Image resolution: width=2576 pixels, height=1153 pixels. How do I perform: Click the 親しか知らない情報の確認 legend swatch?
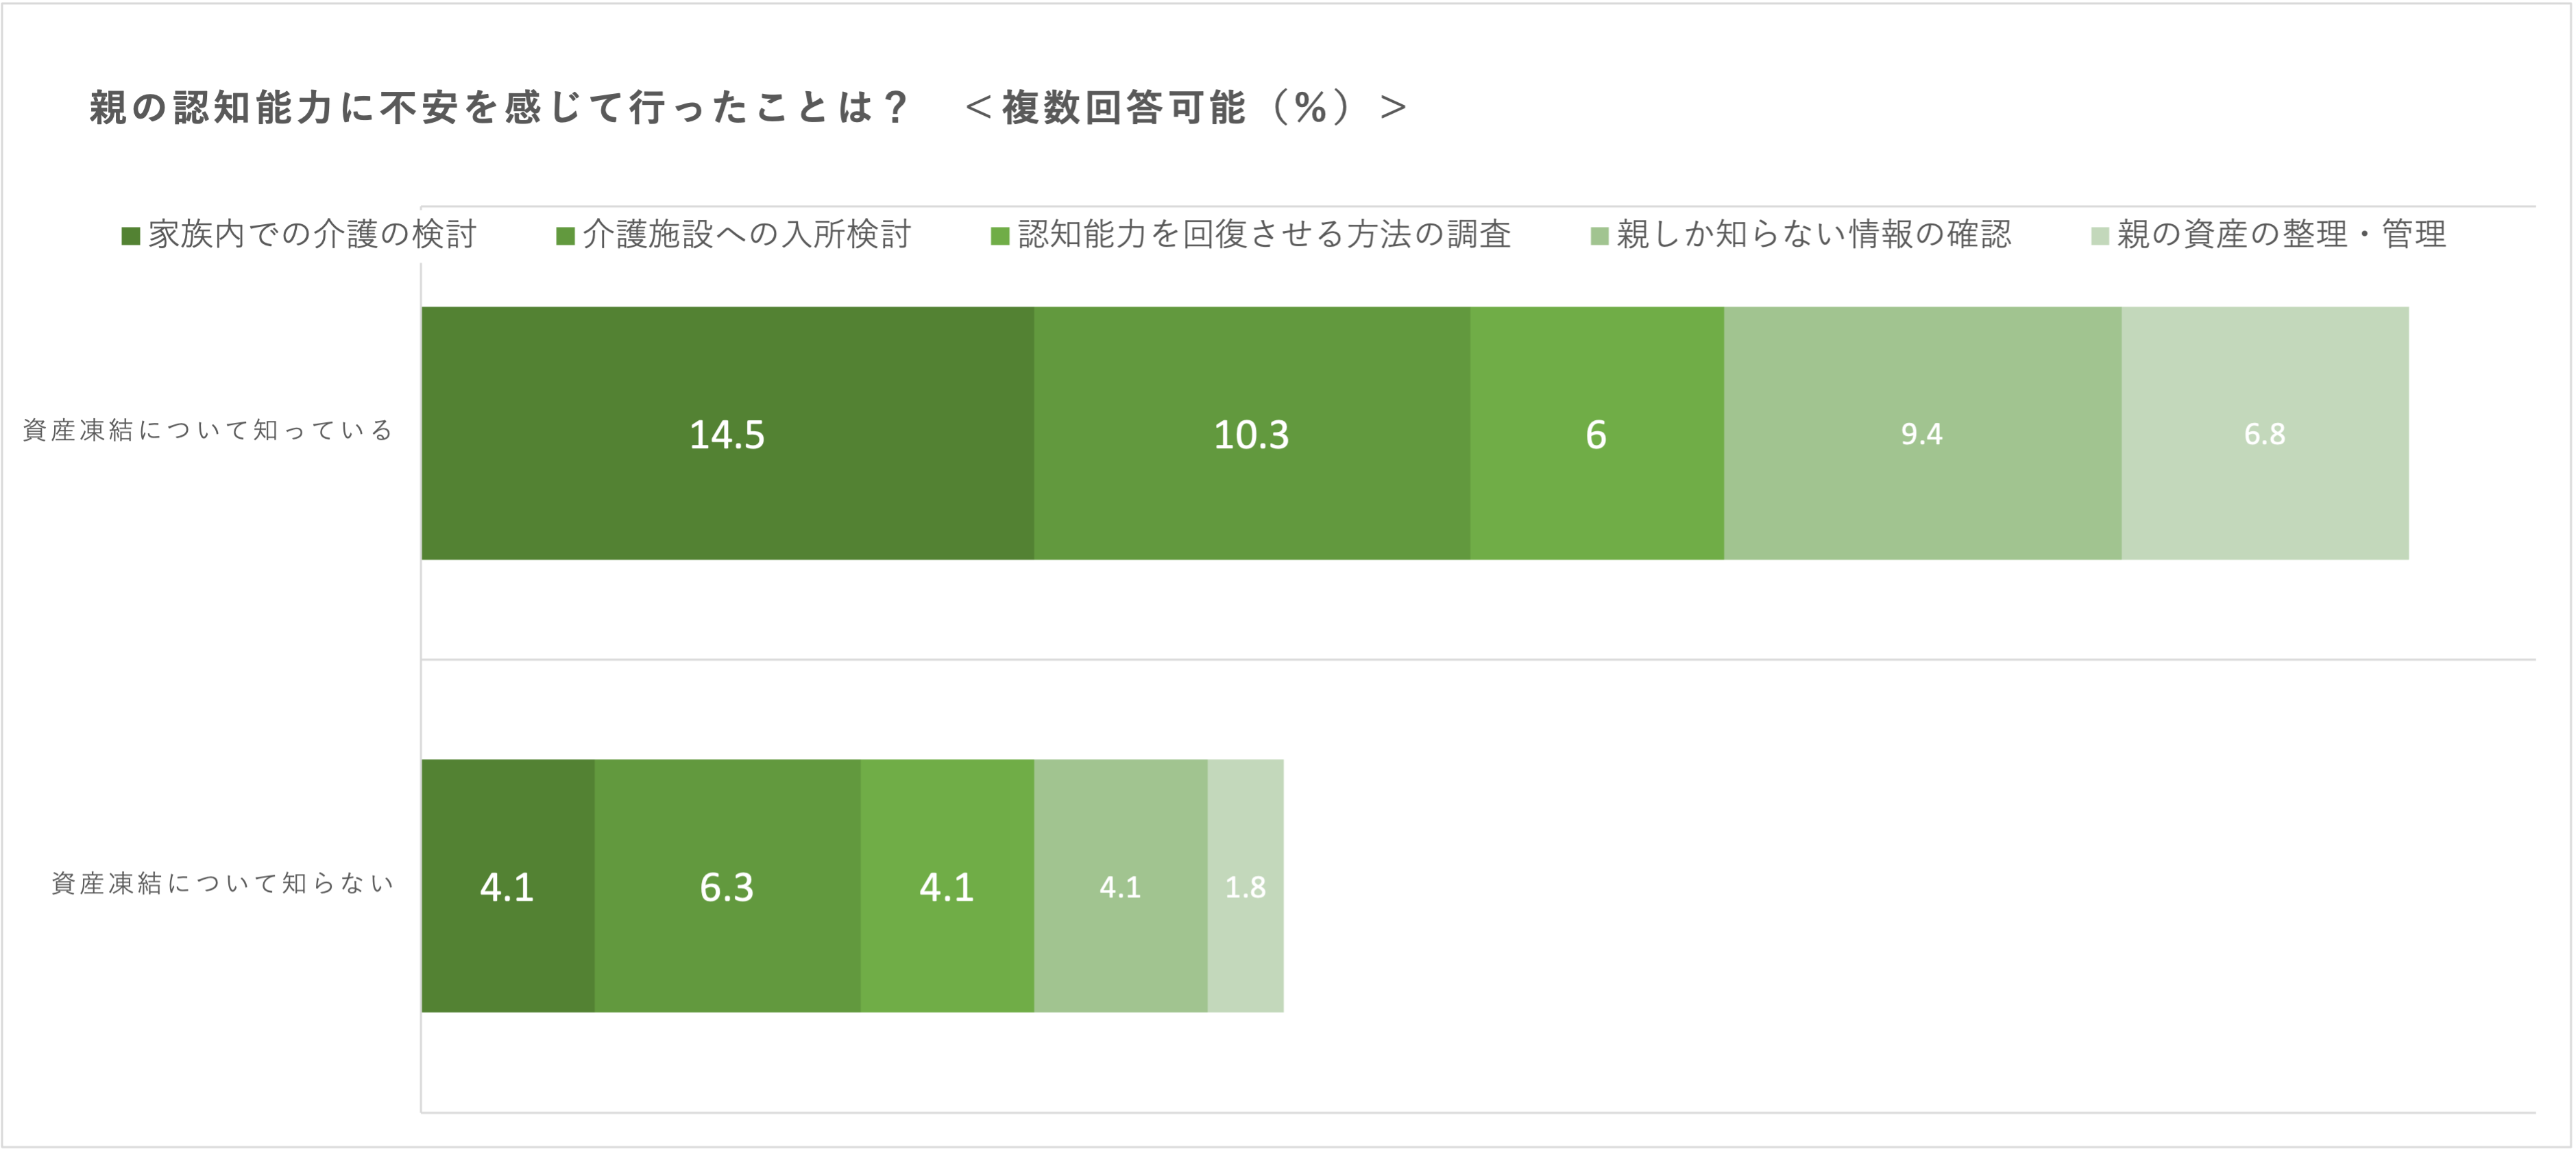point(1599,236)
